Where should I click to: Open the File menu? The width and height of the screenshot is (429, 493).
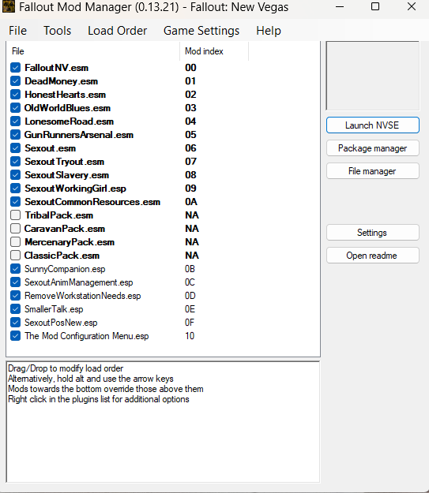coord(17,31)
